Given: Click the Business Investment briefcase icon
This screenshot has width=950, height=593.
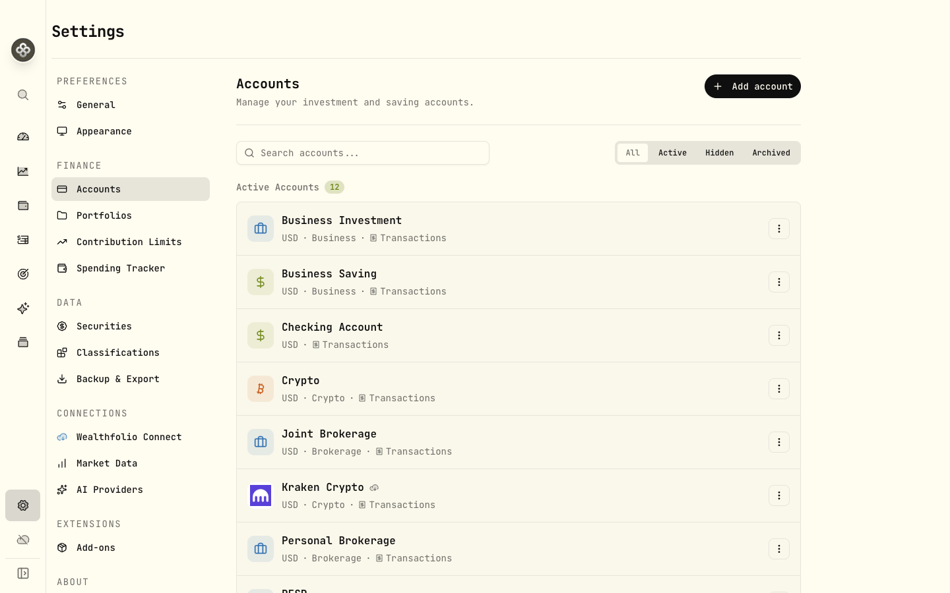Looking at the screenshot, I should click(x=261, y=229).
